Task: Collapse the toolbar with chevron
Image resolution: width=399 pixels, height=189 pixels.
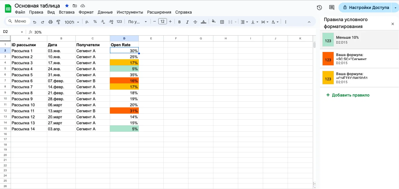Action: (309, 22)
